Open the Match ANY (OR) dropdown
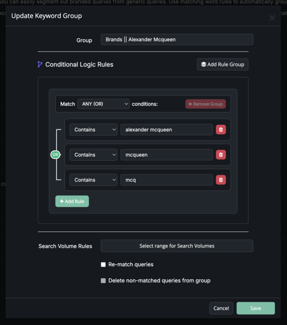Viewport: 287px width, 325px height. click(x=103, y=104)
